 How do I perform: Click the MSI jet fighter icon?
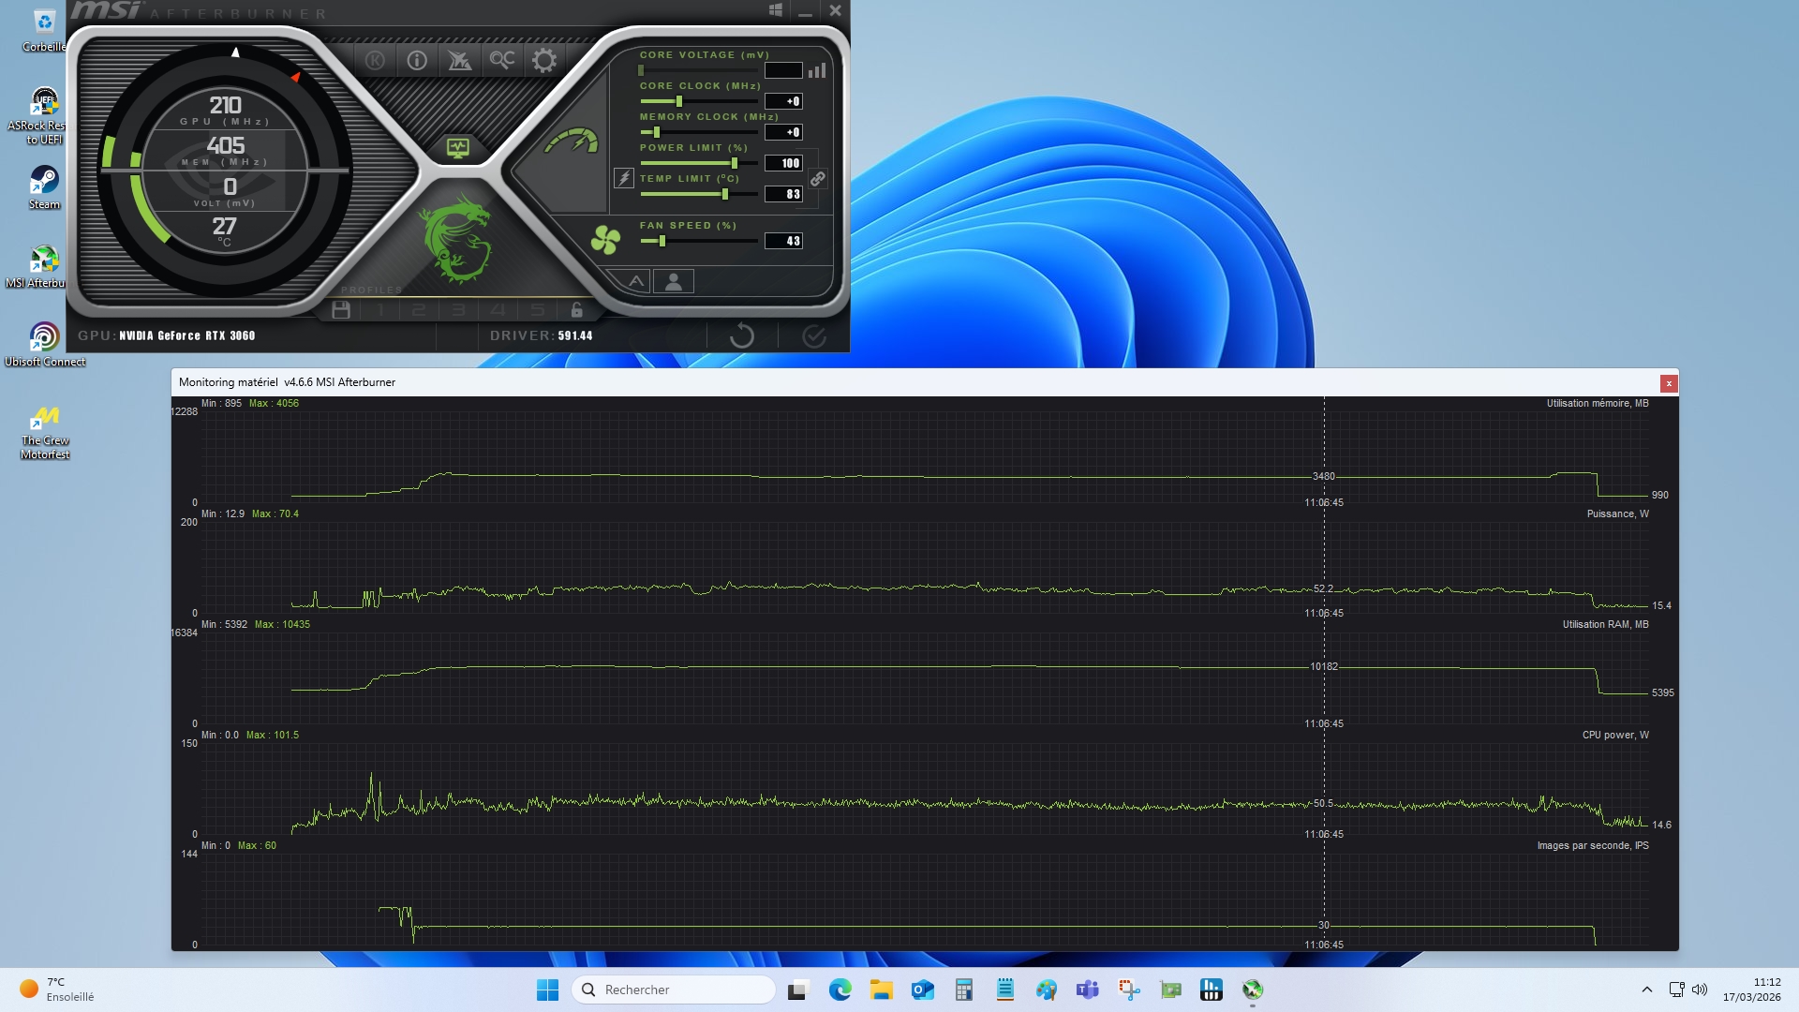pyautogui.click(x=459, y=61)
